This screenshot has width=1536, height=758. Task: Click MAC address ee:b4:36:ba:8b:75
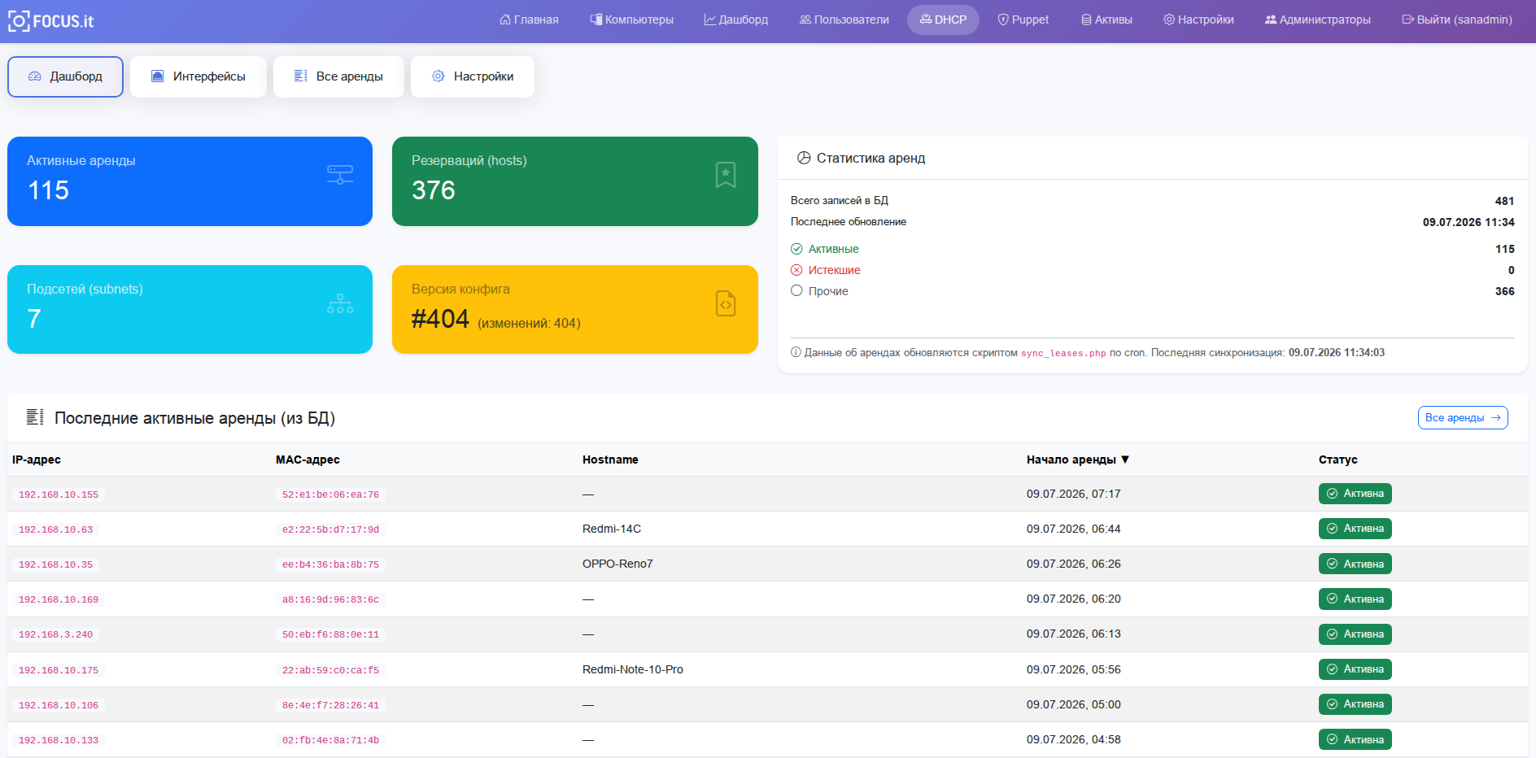330,564
